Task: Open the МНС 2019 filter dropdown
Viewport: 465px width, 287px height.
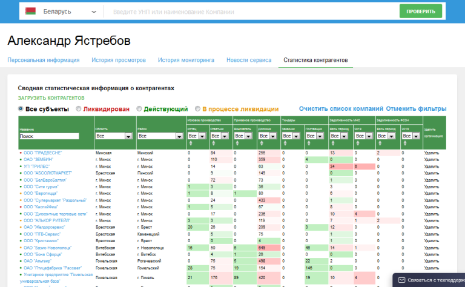Action: point(364,136)
